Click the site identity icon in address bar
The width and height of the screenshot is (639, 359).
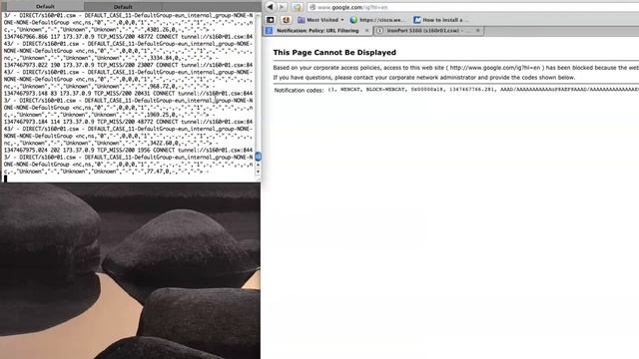pos(313,7)
